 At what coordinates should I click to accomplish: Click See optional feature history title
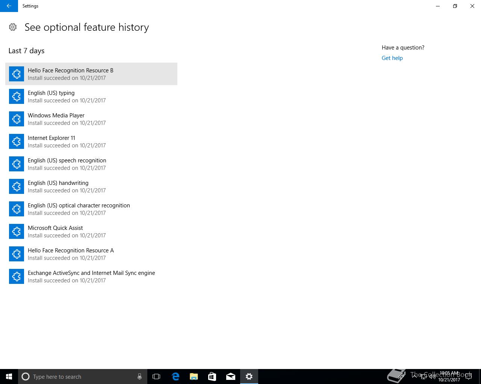[87, 27]
